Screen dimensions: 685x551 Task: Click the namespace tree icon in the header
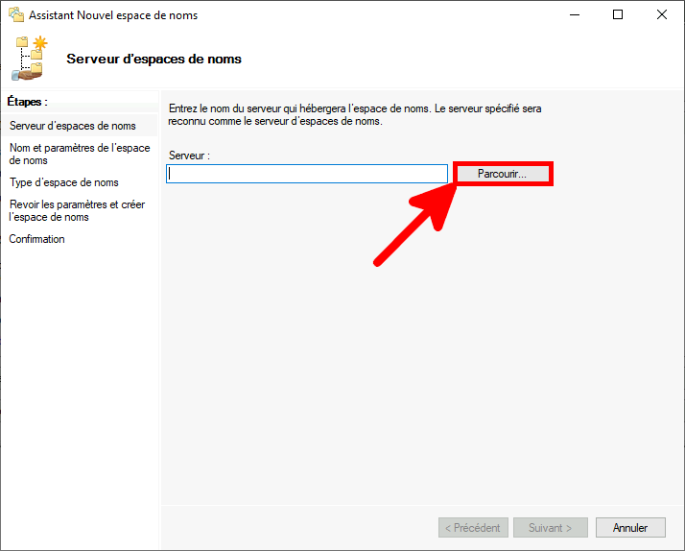(30, 58)
